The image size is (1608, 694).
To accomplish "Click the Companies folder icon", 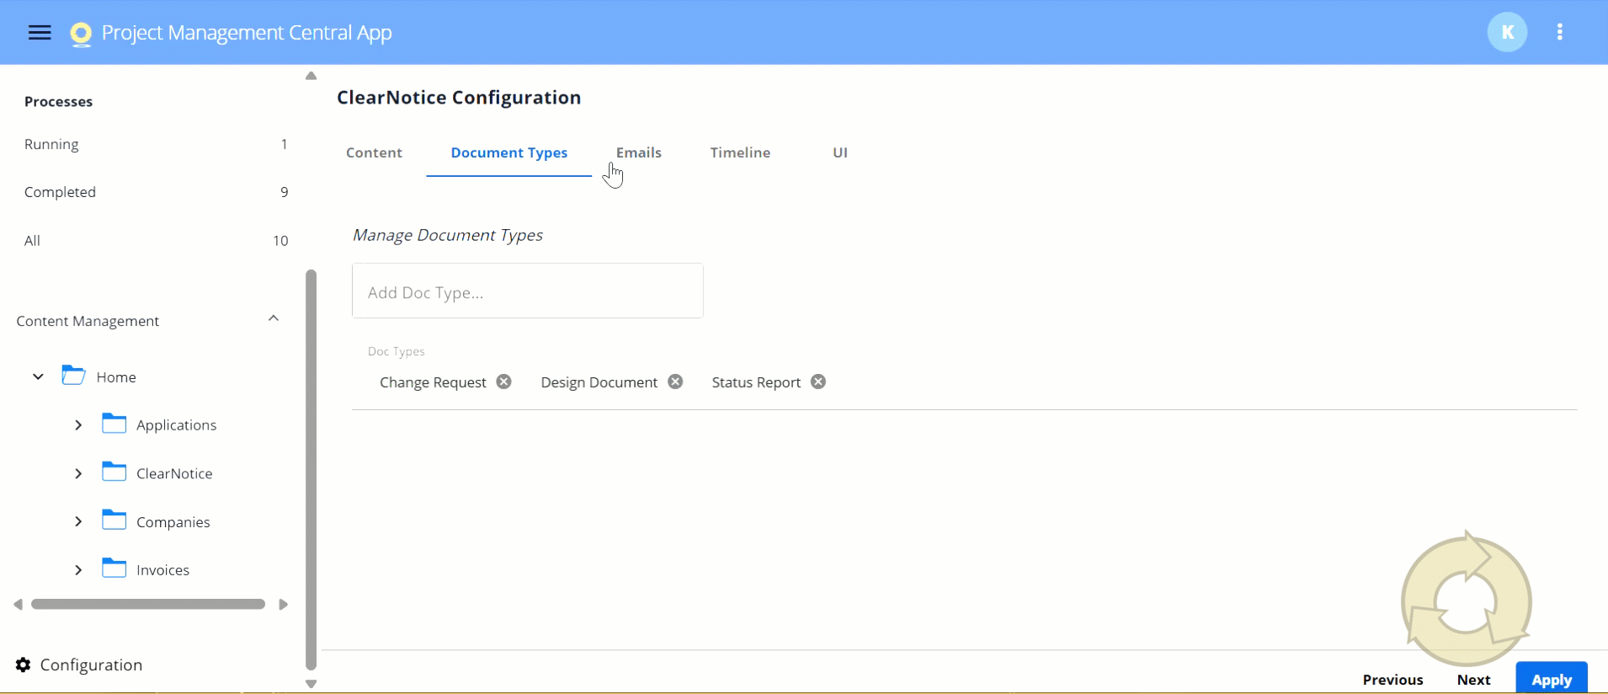I will coord(114,520).
